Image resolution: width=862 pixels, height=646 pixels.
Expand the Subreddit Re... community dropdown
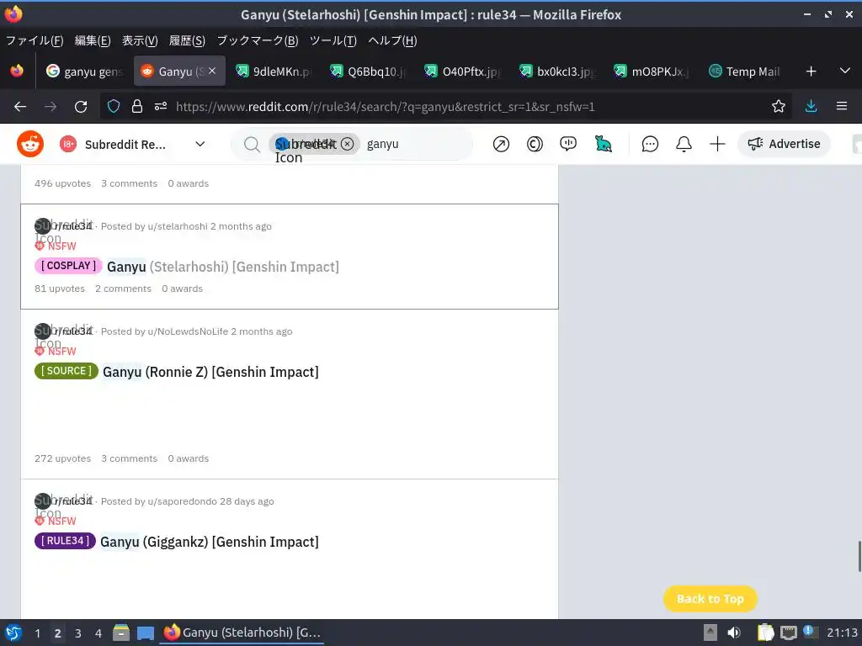[x=200, y=144]
